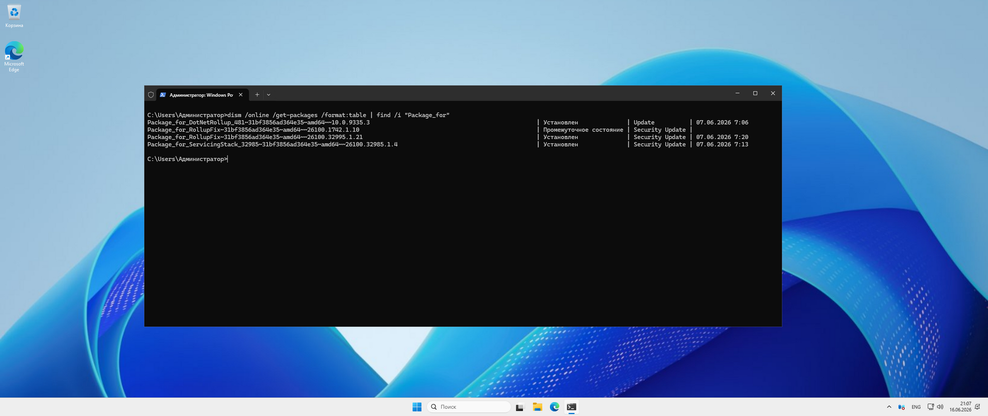Switch the ENG input language indicator
Screen dimensions: 988x416
[916, 407]
